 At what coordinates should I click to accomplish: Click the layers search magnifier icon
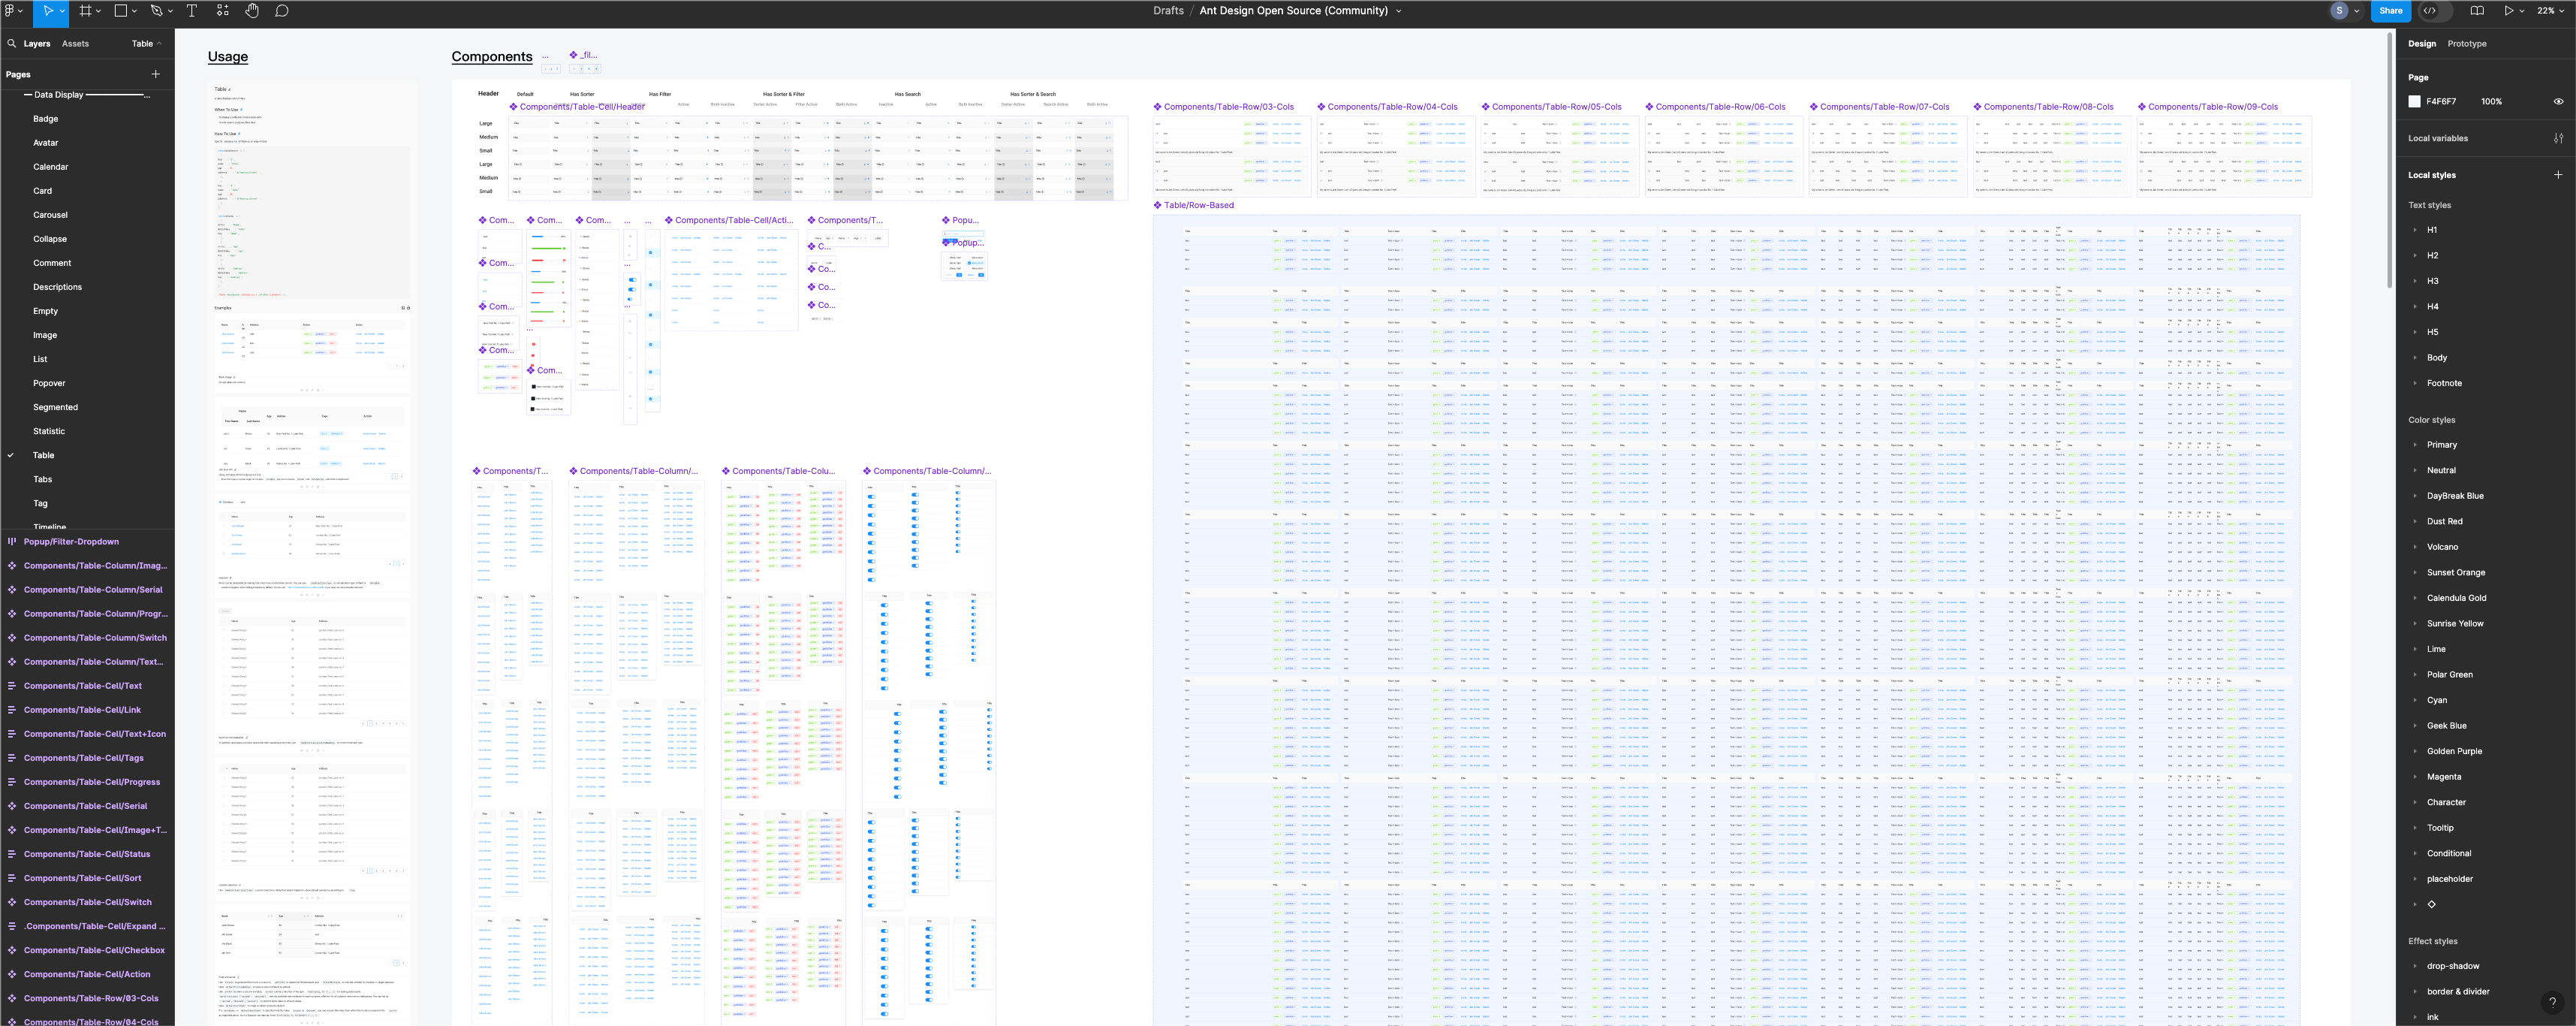pos(12,44)
